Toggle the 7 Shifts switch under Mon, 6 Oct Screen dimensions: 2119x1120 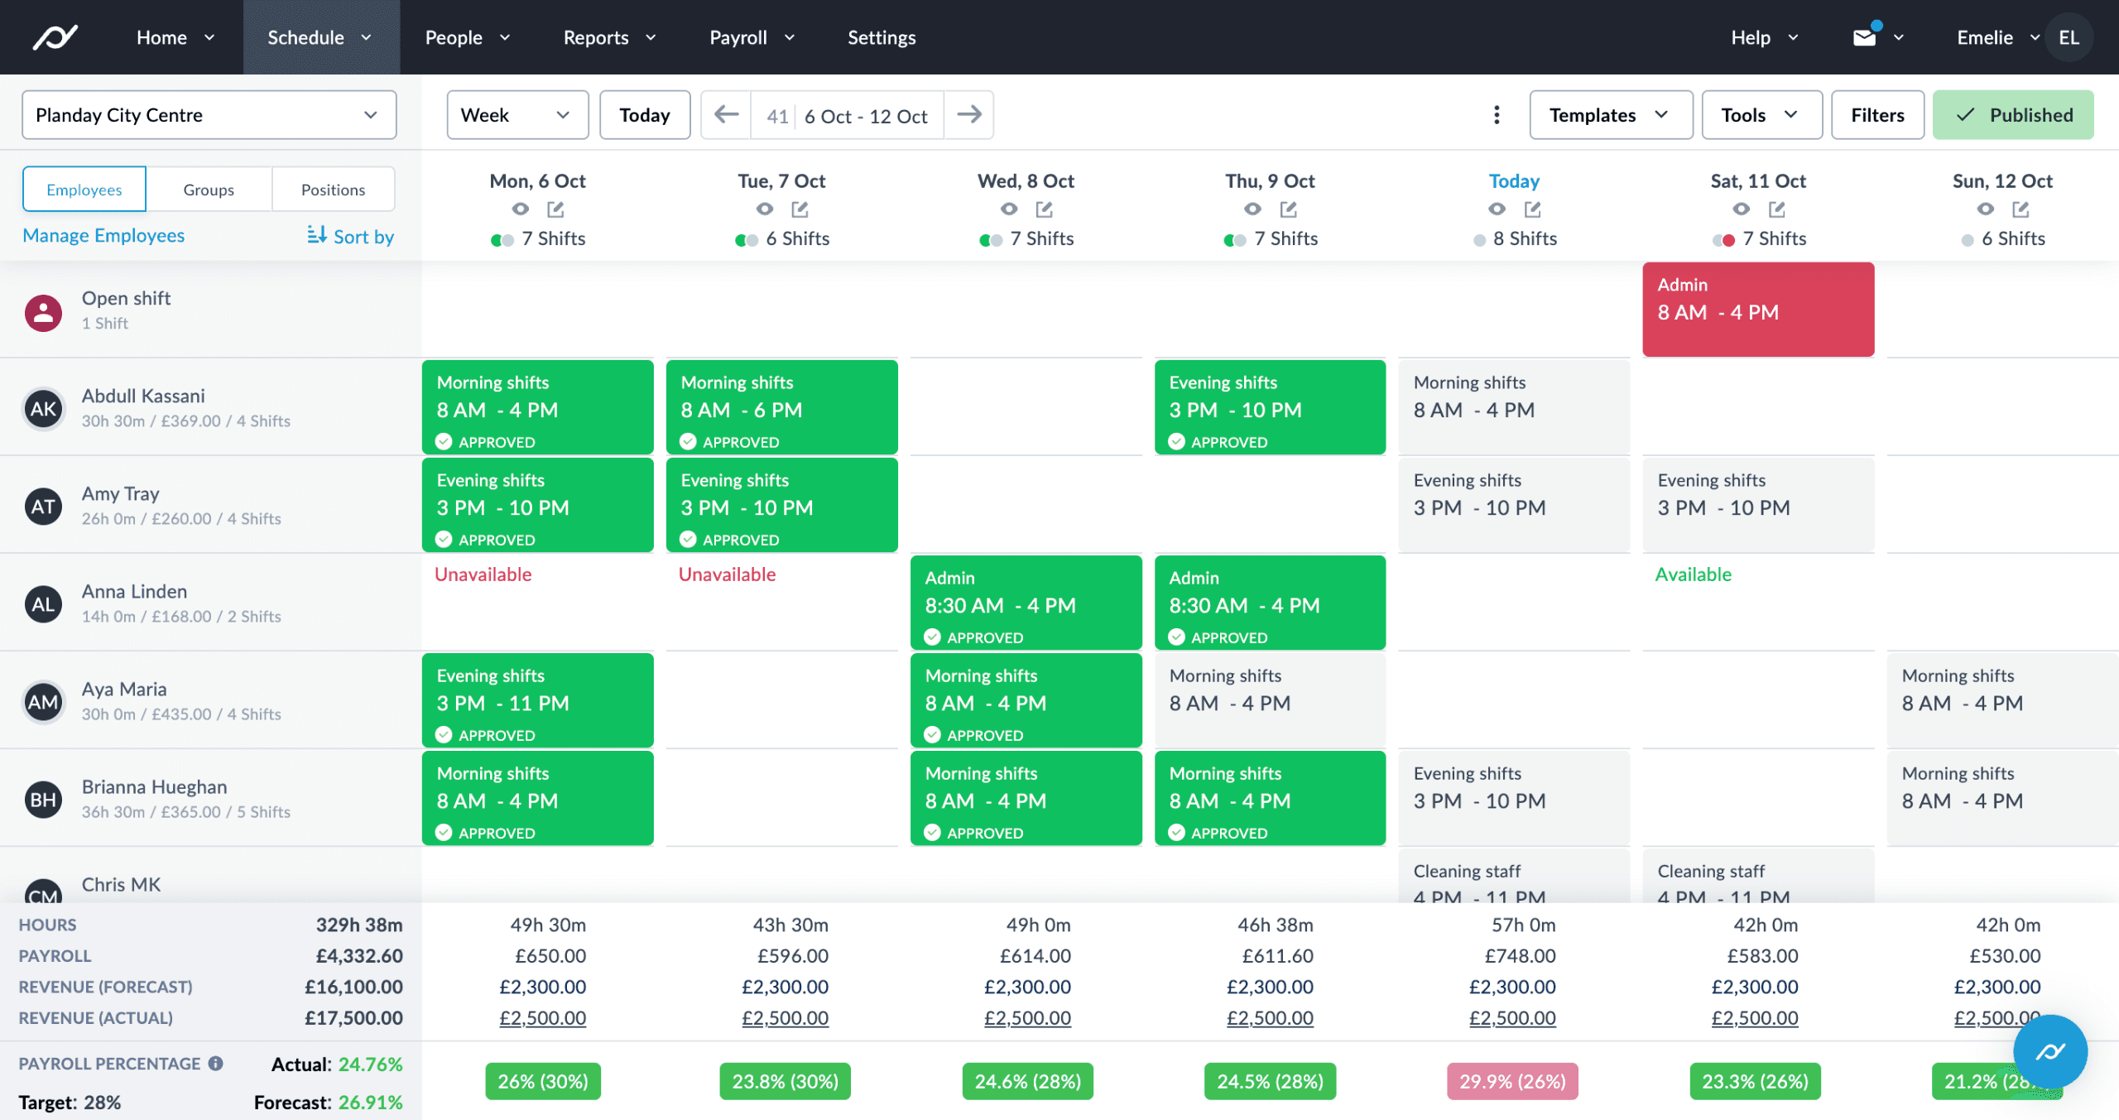[x=502, y=239]
